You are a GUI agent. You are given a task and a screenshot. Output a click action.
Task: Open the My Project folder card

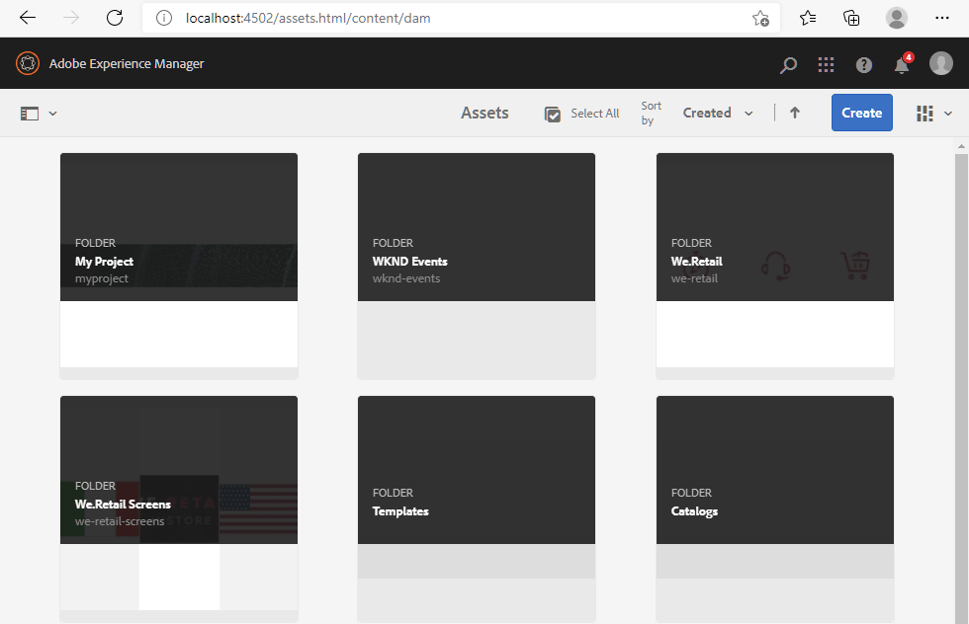tap(179, 266)
